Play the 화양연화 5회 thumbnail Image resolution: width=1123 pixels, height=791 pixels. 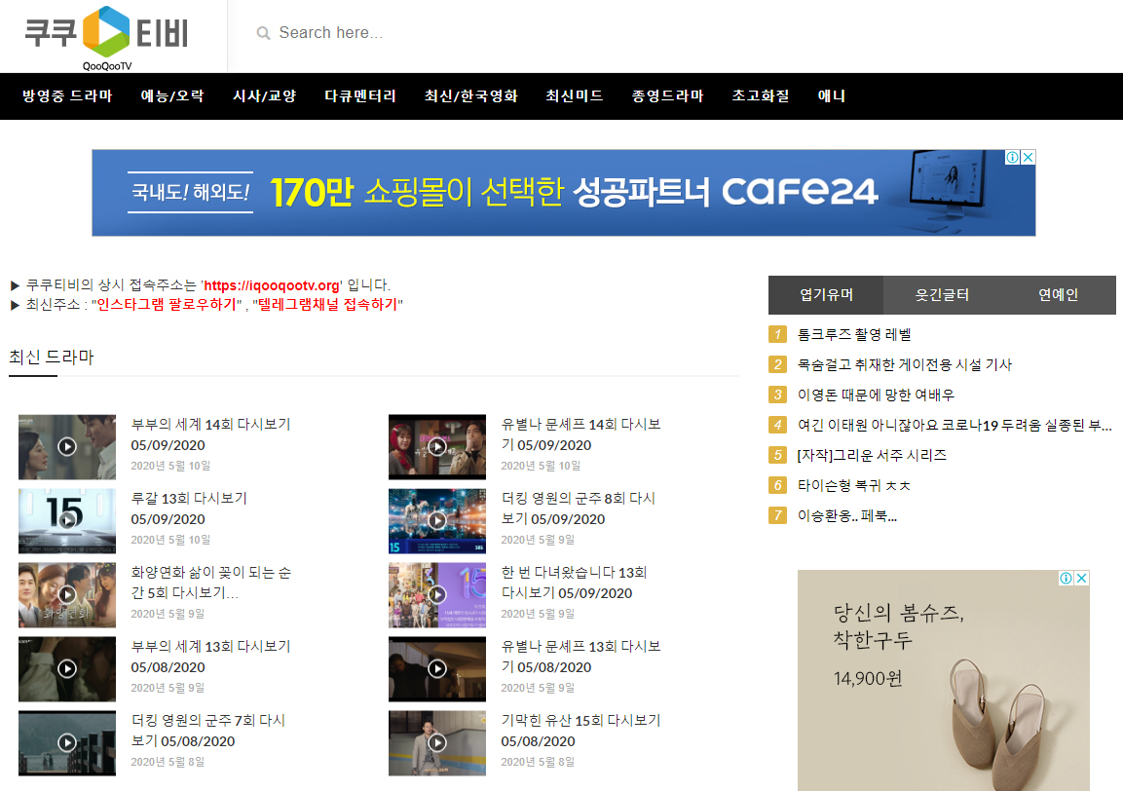click(67, 594)
